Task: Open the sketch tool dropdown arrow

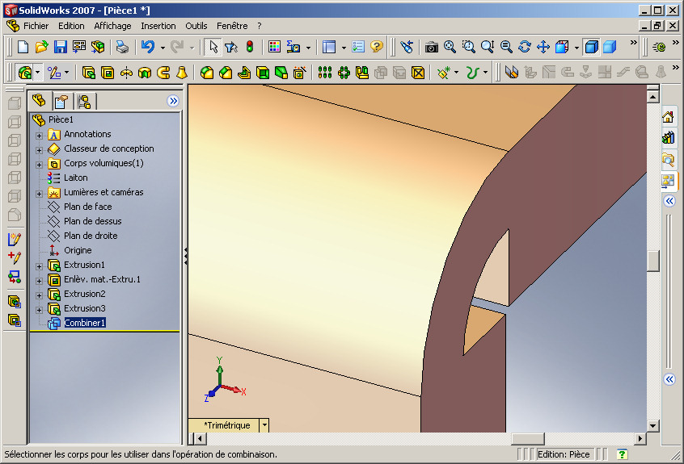Action: (67, 73)
